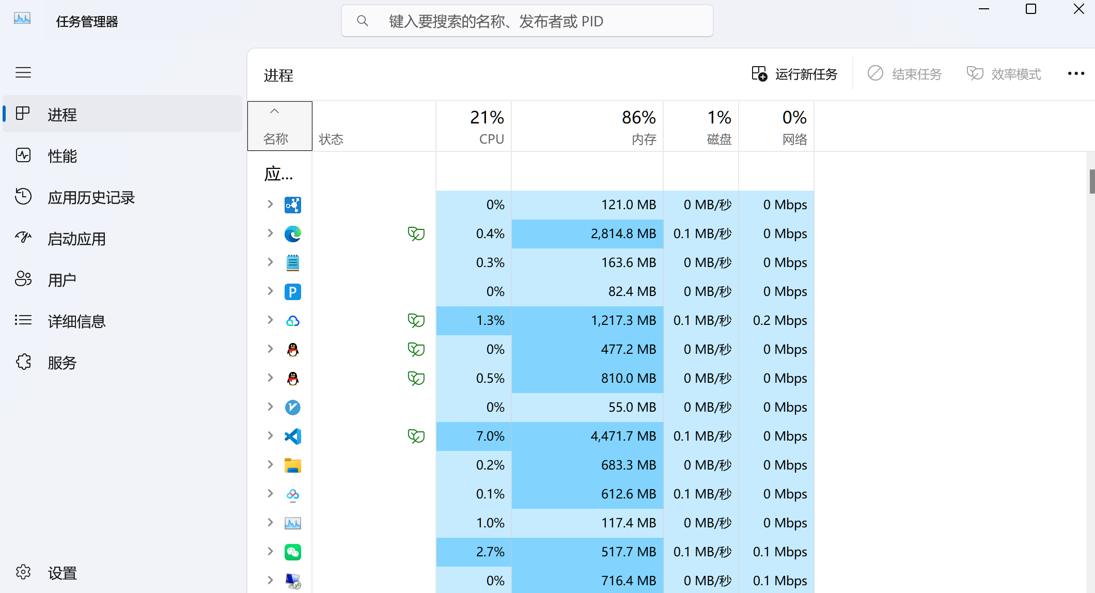Click efficiency mode leaf on Edge row
The image size is (1095, 593).
pyautogui.click(x=416, y=234)
